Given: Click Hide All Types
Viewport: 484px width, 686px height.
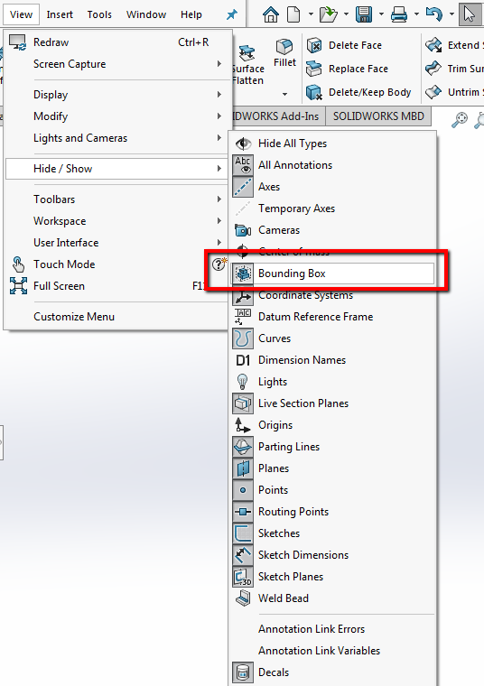Looking at the screenshot, I should [333, 144].
